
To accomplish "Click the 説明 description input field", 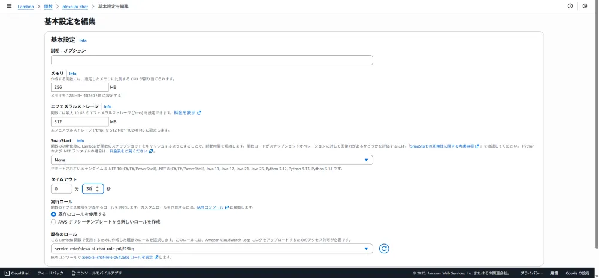I will coord(211,60).
